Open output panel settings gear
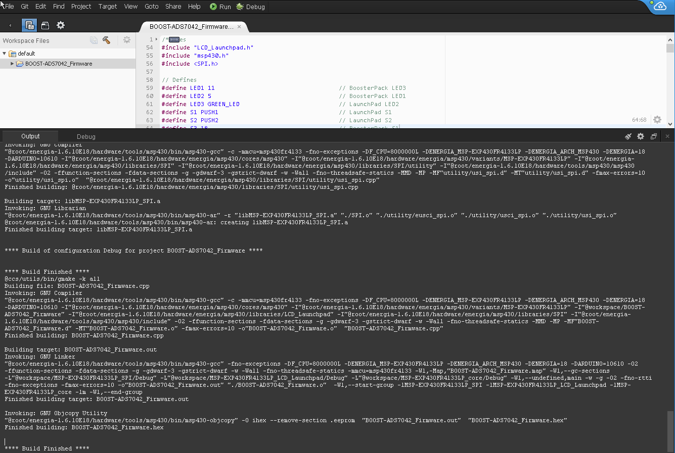The width and height of the screenshot is (675, 453). [641, 136]
